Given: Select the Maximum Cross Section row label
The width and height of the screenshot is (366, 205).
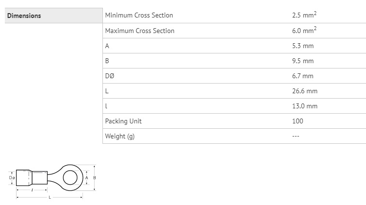Looking at the screenshot, I should point(140,31).
